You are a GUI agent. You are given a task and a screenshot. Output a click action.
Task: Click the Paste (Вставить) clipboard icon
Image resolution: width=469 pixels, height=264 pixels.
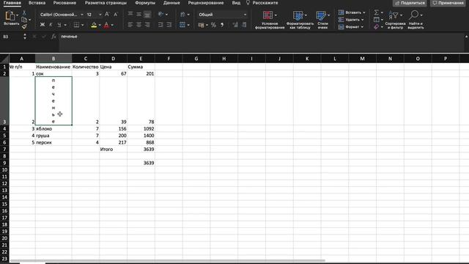(10, 15)
